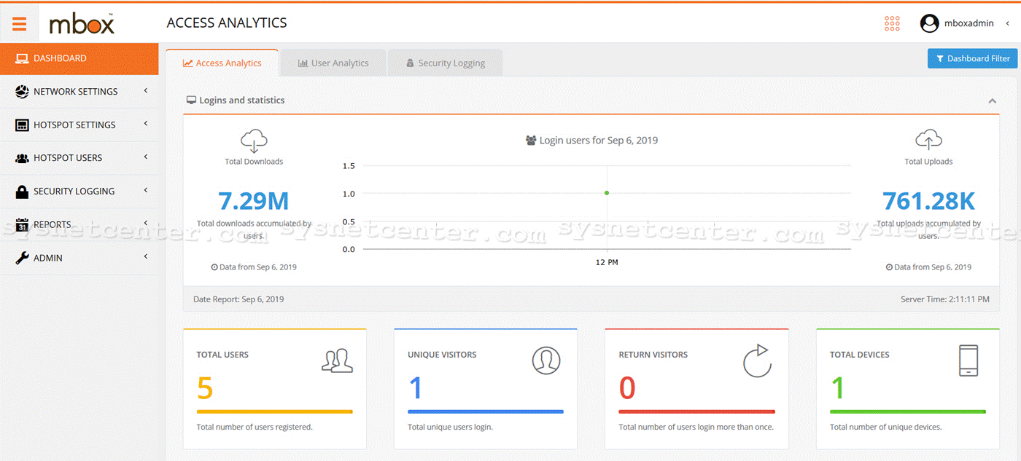The image size is (1021, 461).
Task: Expand the Security Logging submenu arrow
Action: pos(146,190)
